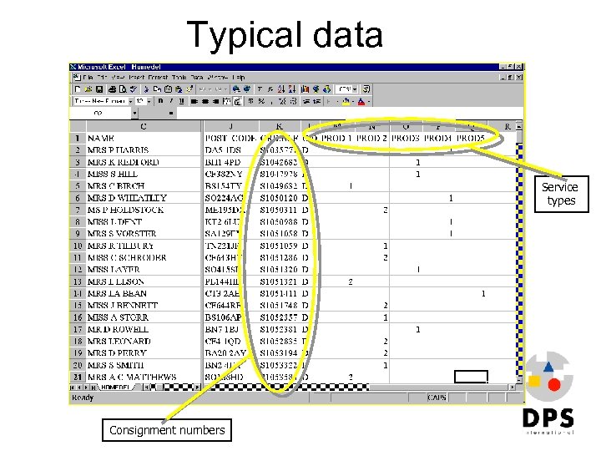Click the 'PROD 2' header cell
The image size is (601, 451).
(x=371, y=138)
